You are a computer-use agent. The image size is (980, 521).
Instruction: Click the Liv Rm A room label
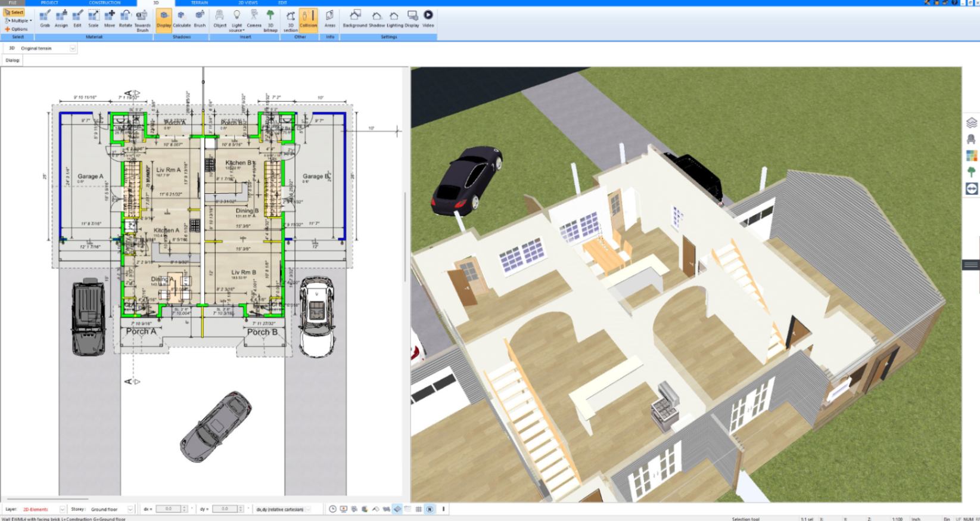168,170
